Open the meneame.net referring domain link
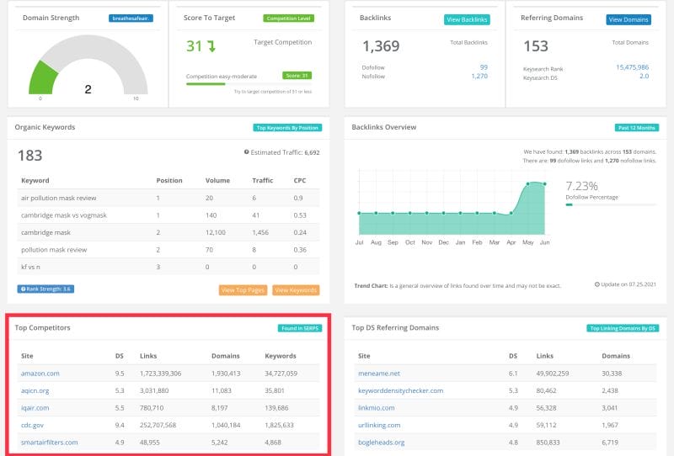 pos(378,374)
